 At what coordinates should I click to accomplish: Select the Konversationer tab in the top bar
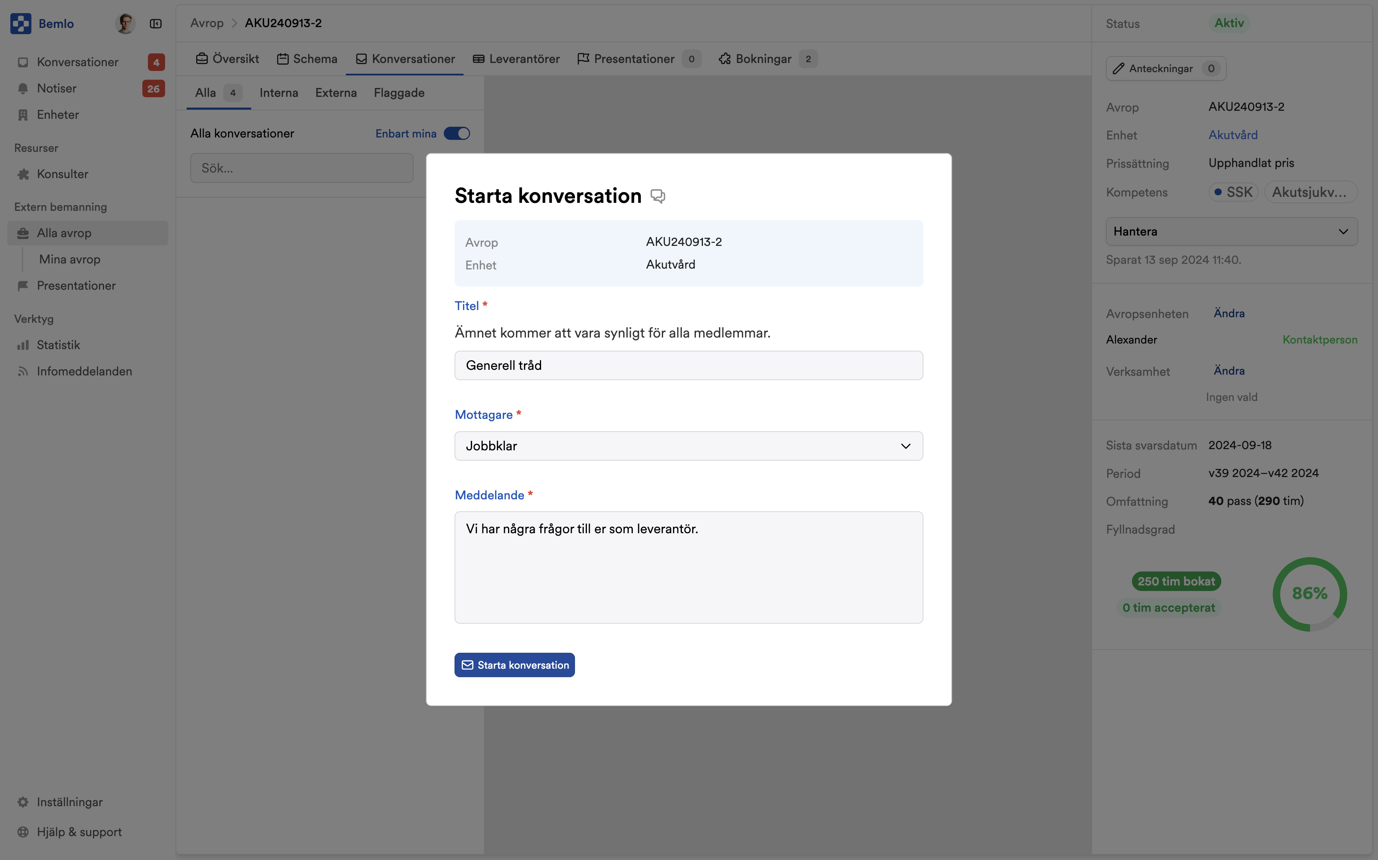405,59
